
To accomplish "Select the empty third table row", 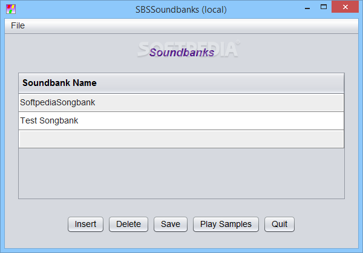I will [x=181, y=139].
